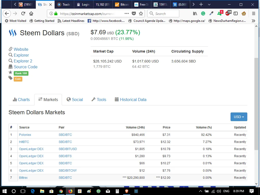Open the Action Center notifications

252,191
